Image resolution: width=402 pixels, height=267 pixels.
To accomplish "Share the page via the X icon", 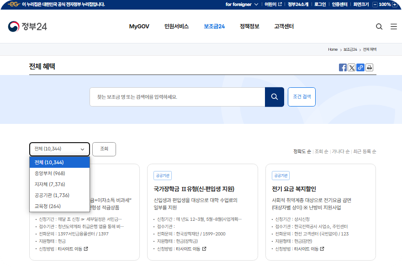I will pos(351,67).
